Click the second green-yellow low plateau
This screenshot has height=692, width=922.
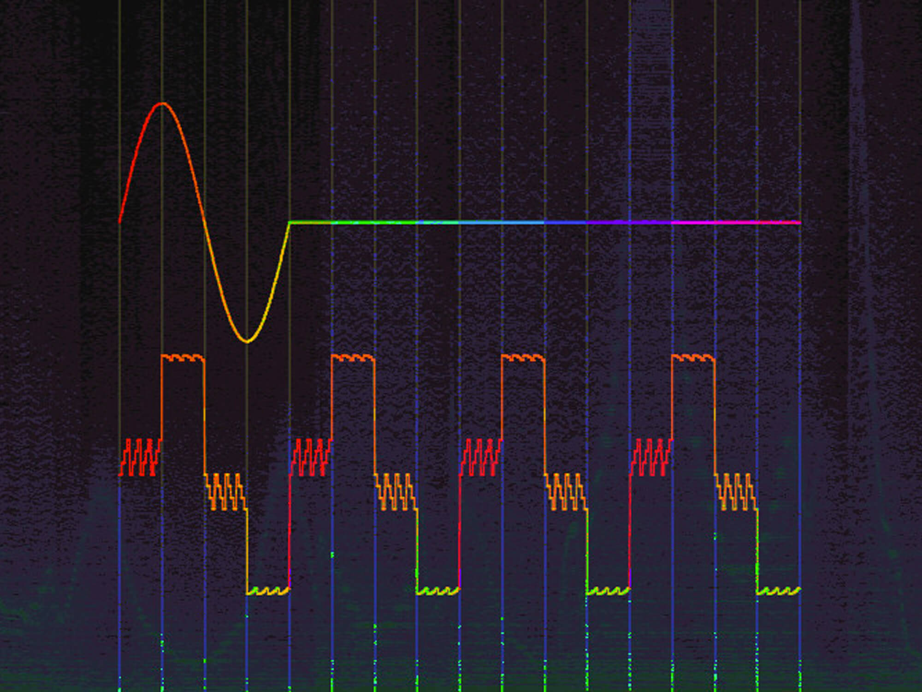pyautogui.click(x=438, y=591)
